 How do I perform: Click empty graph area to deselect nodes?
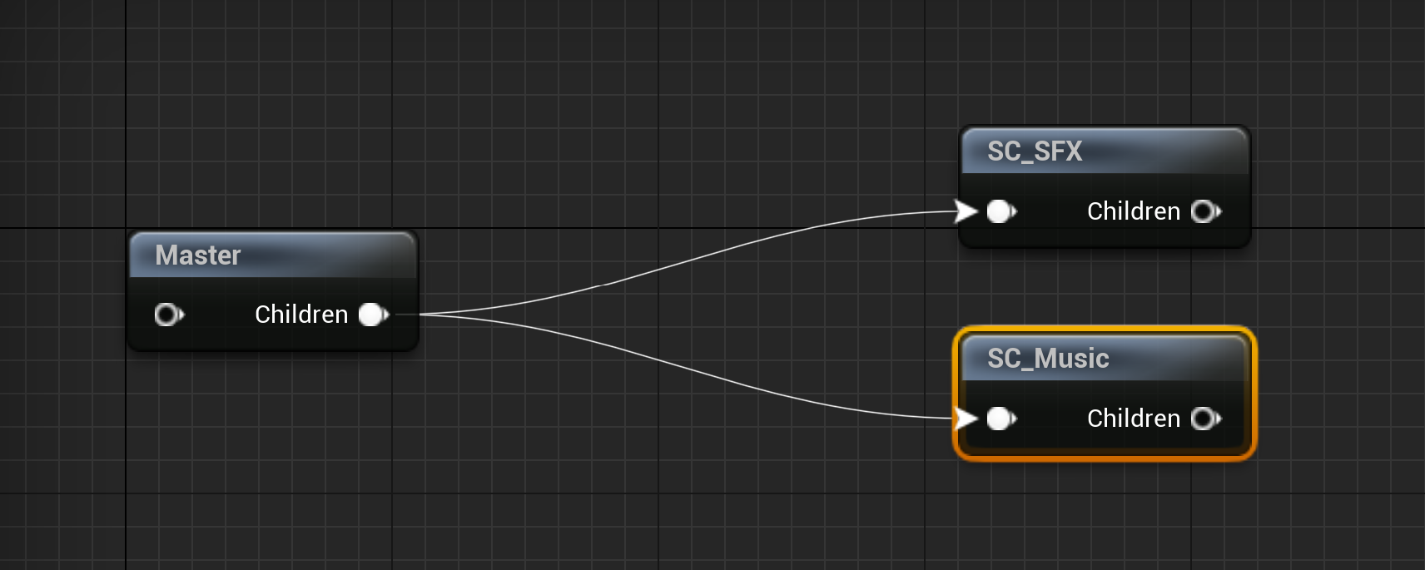(666, 100)
